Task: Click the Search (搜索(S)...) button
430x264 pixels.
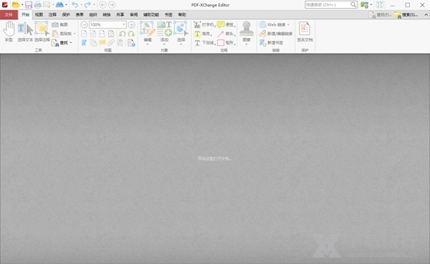Action: click(x=406, y=15)
